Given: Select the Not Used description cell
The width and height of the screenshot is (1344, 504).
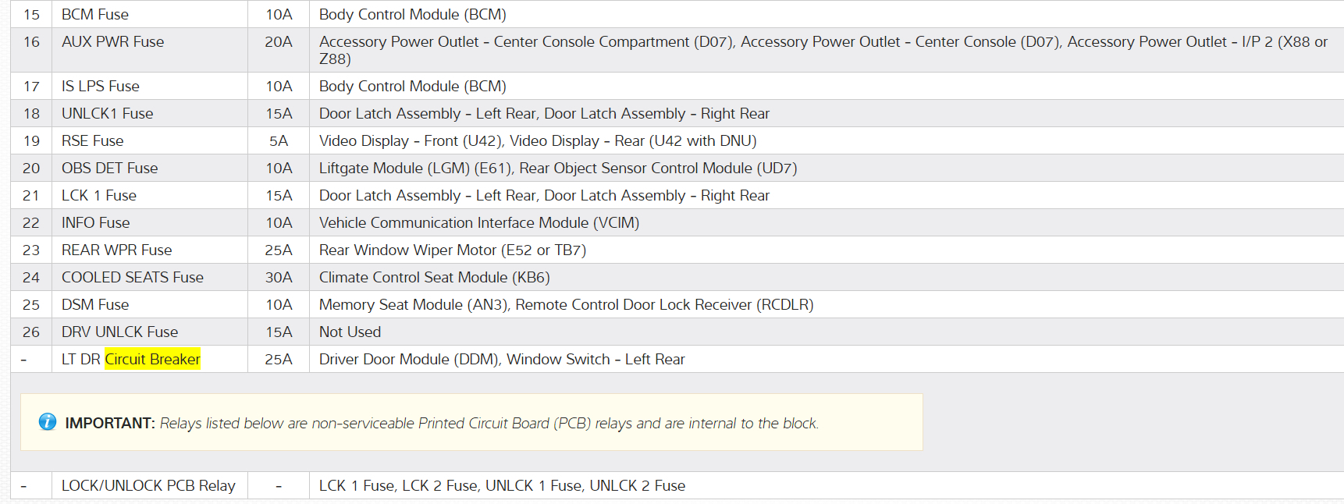Looking at the screenshot, I should pyautogui.click(x=350, y=332).
